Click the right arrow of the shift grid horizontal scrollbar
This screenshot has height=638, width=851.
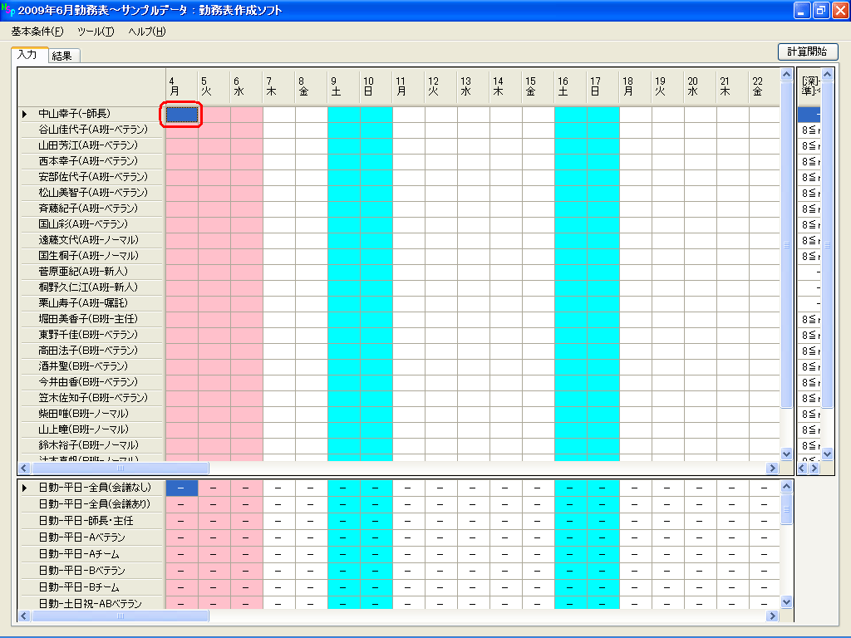[x=772, y=616]
